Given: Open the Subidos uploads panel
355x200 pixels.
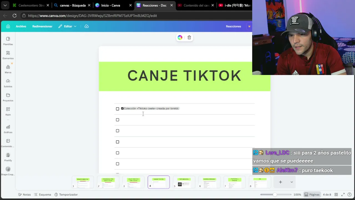Looking at the screenshot, I should [8, 83].
